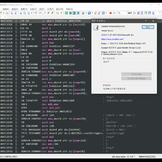The image size is (162, 162).
Task: Open Print Preview from the toolbar
Action: (16, 13)
